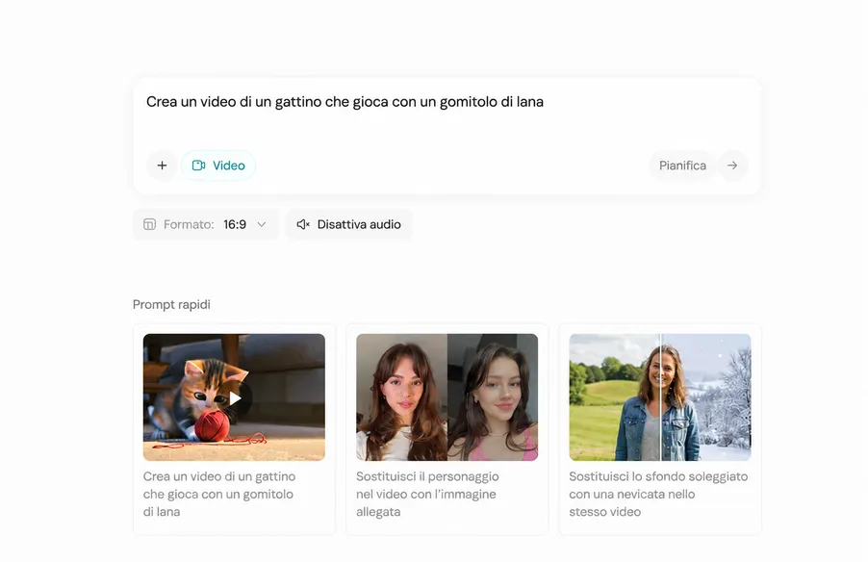Click the plus attachment button
Viewport: 868px width, 562px height.
pos(162,166)
